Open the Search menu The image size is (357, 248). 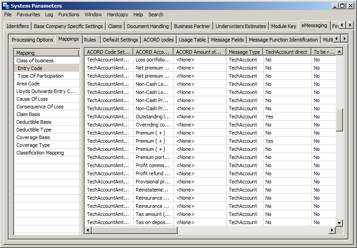[x=156, y=14]
